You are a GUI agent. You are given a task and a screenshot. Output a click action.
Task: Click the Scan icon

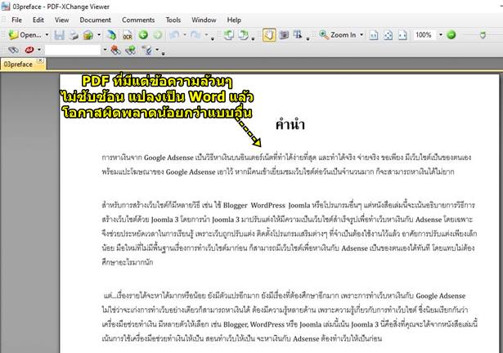111,35
